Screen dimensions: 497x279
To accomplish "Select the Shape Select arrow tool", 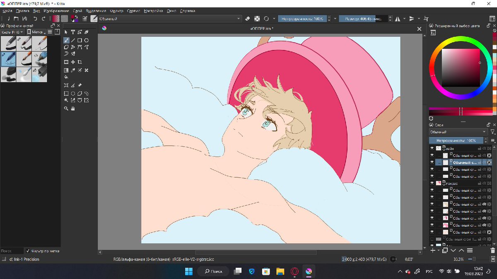I will [x=66, y=32].
